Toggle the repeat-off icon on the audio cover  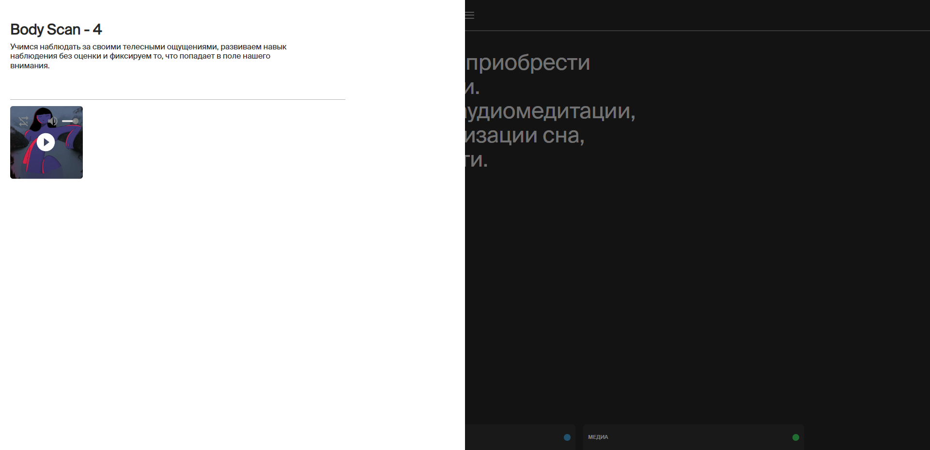pyautogui.click(x=23, y=121)
